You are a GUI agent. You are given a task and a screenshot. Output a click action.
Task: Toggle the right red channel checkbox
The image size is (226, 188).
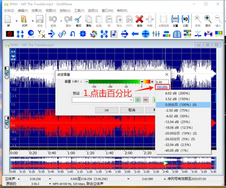pyautogui.click(x=7, y=122)
